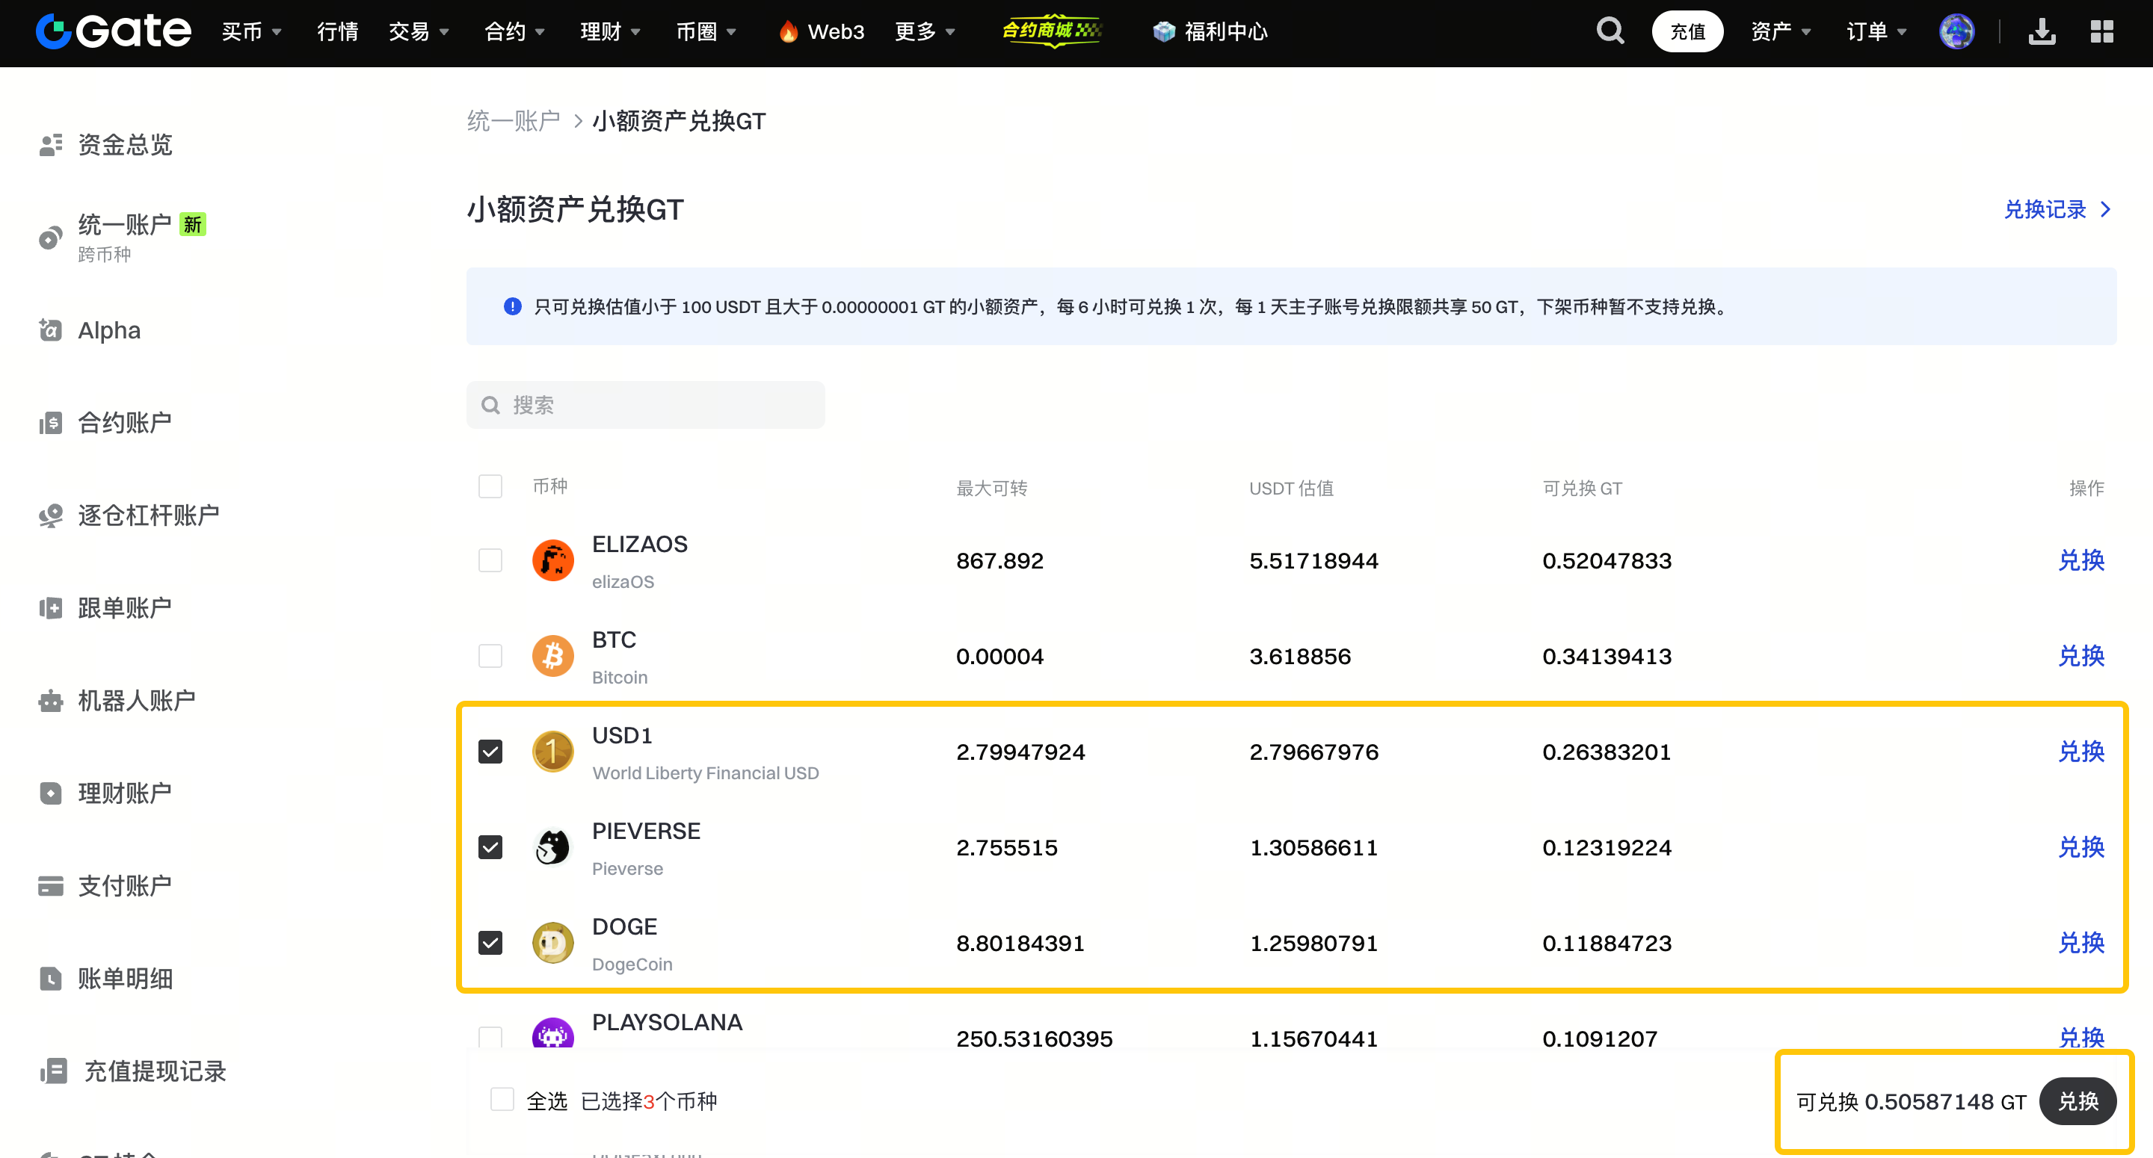Open the download app icon
Screen dimensions: 2153x1158
click(2042, 31)
